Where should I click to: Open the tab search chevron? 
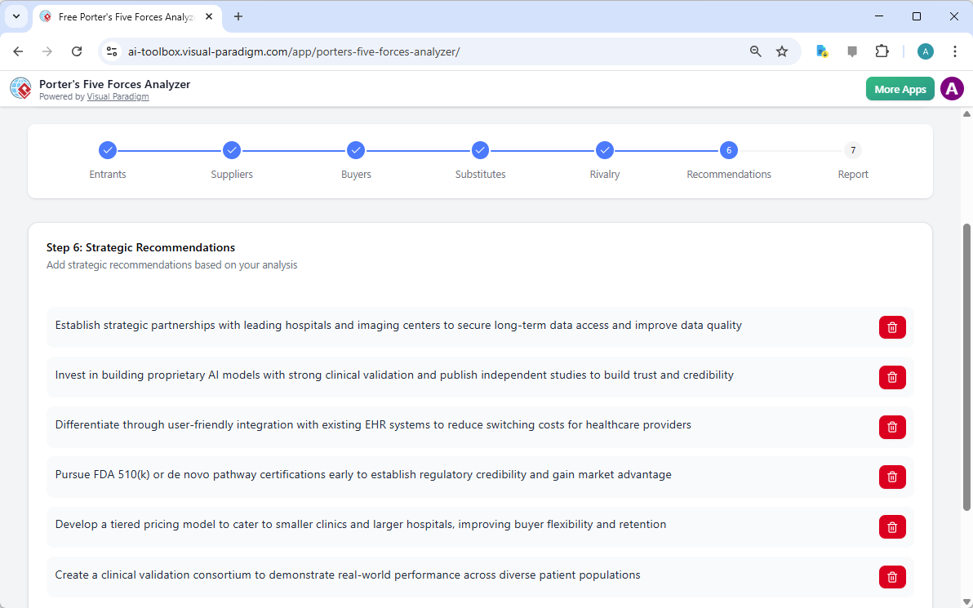click(16, 16)
